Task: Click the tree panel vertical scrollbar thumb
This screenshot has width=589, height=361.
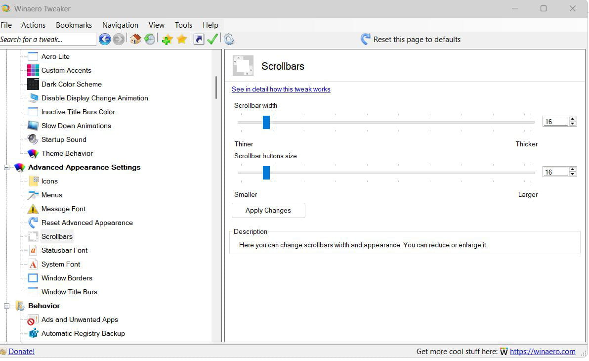Action: coord(216,87)
